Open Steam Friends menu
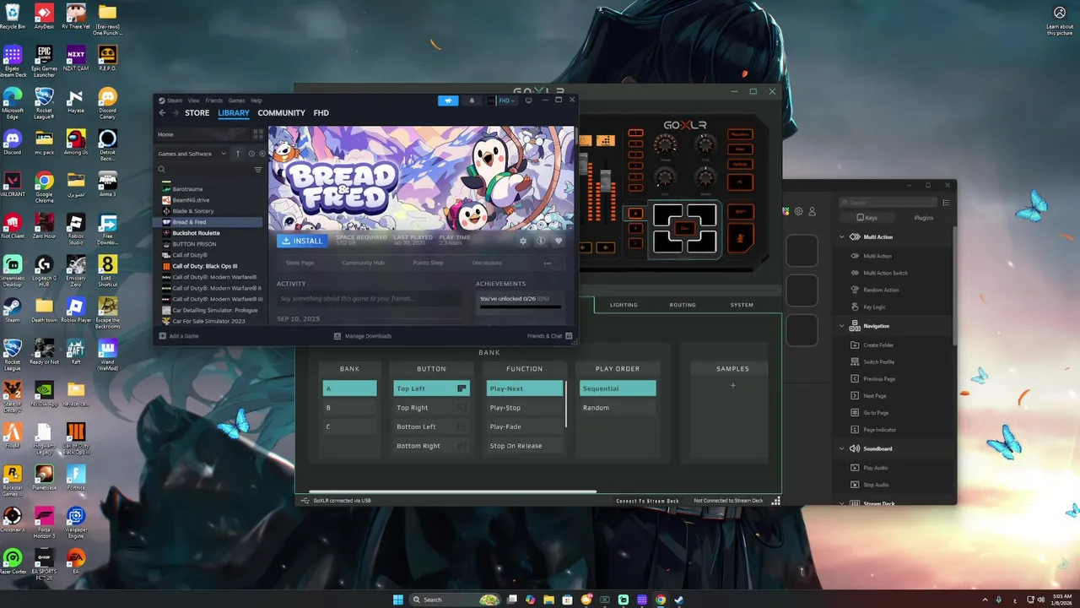Viewport: 1080px width, 608px height. coord(214,100)
